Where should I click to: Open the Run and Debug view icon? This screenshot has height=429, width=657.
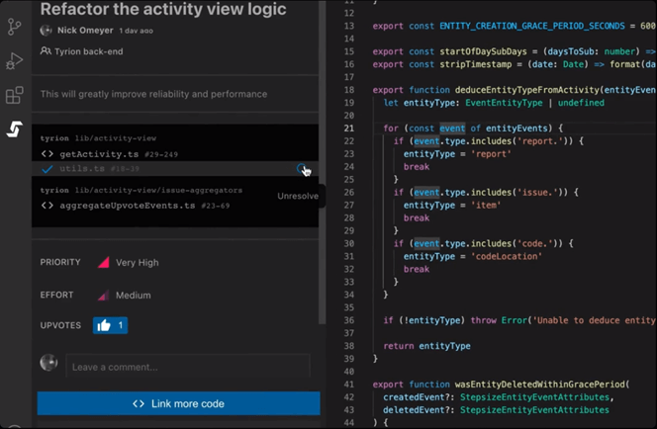(x=14, y=60)
